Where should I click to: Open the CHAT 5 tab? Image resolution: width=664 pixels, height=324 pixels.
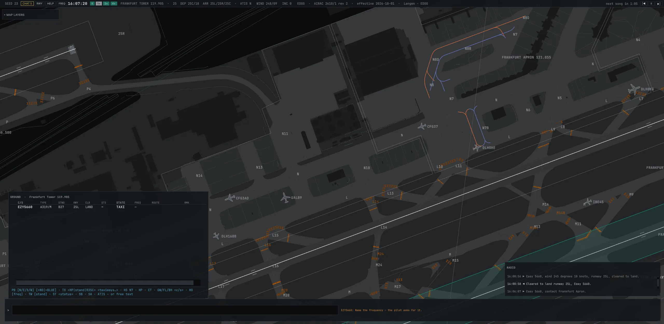(27, 4)
